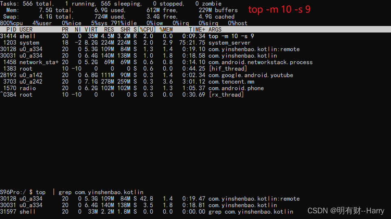Image resolution: width=391 pixels, height=219 pixels.
Task: Click time value 75:21.75
Action: 192,43
